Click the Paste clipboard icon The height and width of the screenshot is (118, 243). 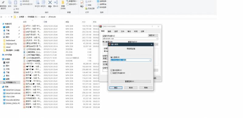click(15, 2)
